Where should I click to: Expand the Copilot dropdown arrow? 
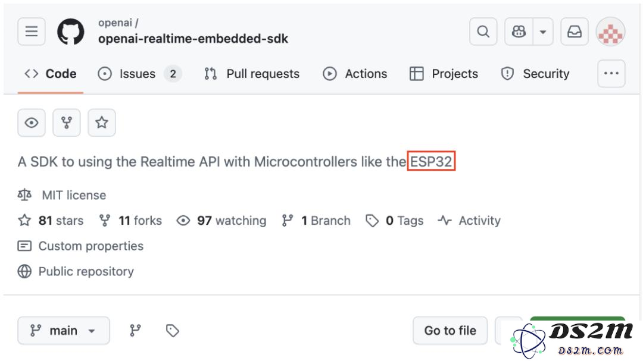(x=543, y=32)
